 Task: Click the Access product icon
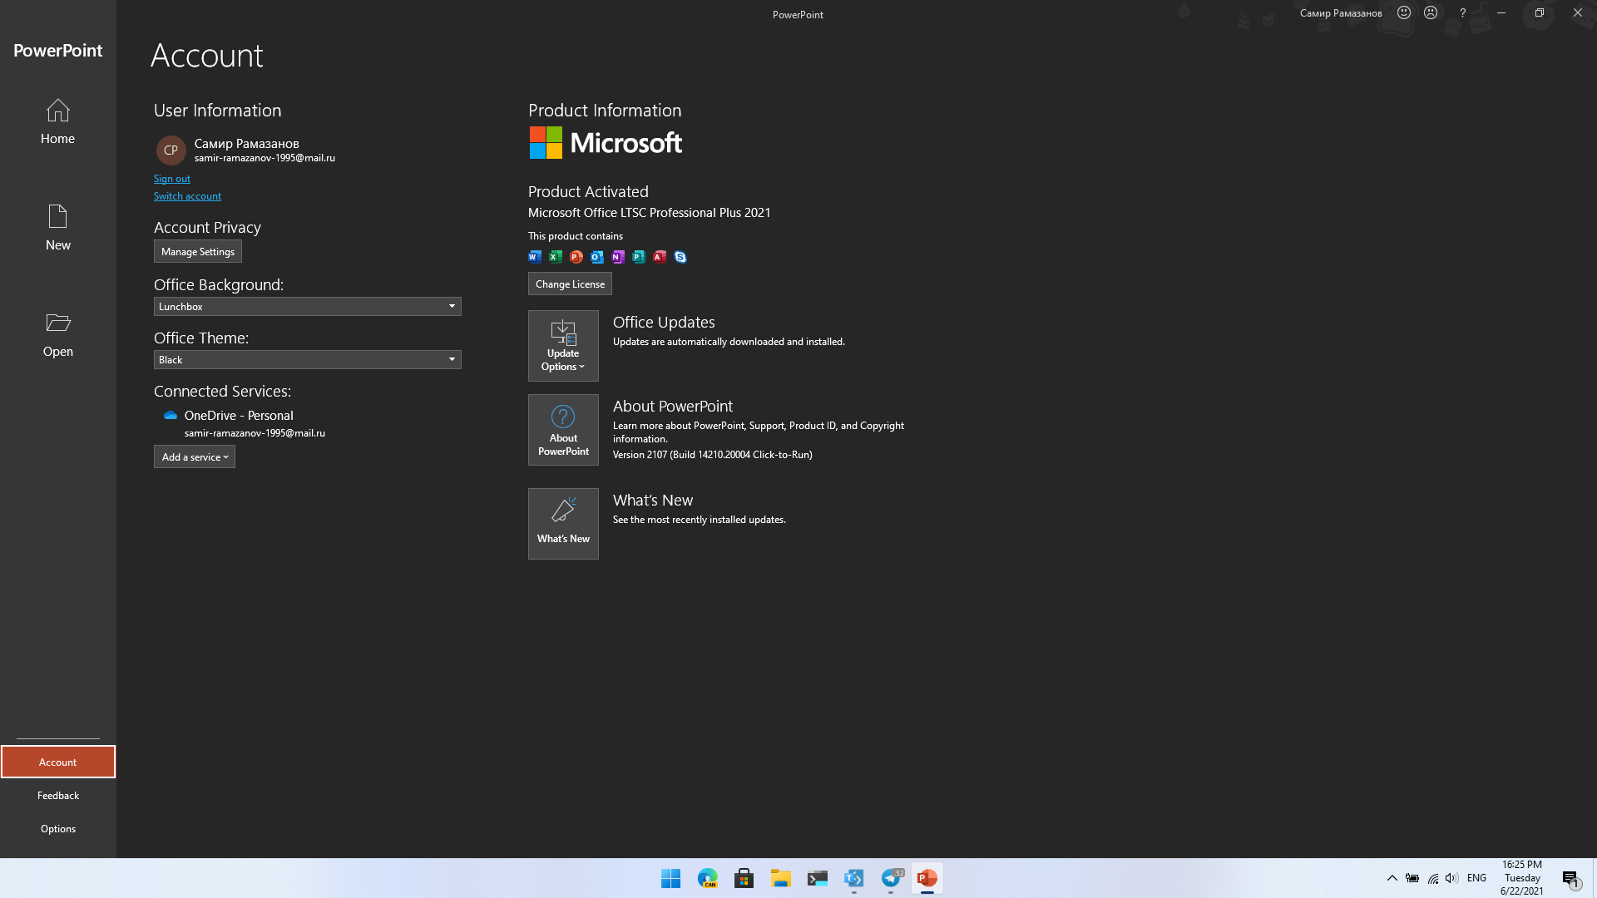(660, 257)
